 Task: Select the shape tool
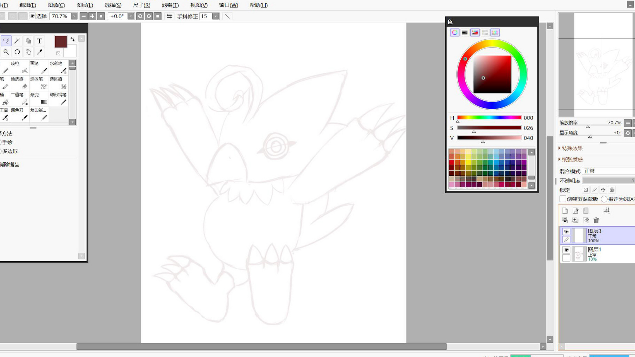pos(28,41)
